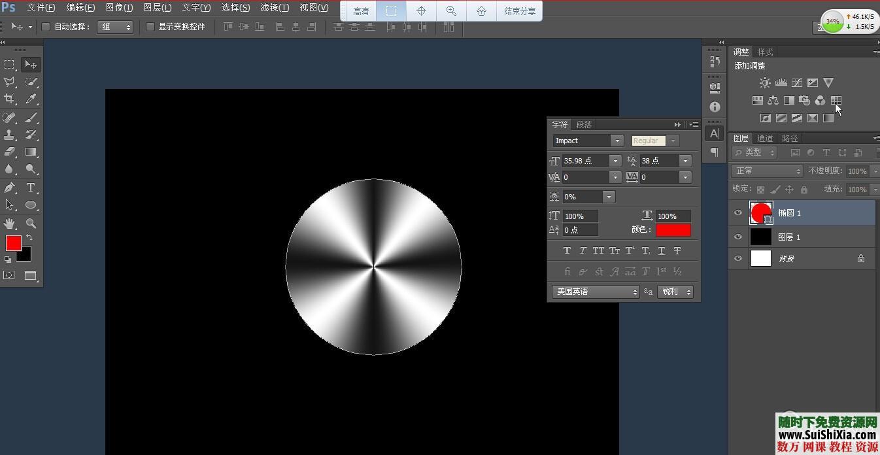Click the 高清 button
The width and height of the screenshot is (880, 455).
coord(360,11)
